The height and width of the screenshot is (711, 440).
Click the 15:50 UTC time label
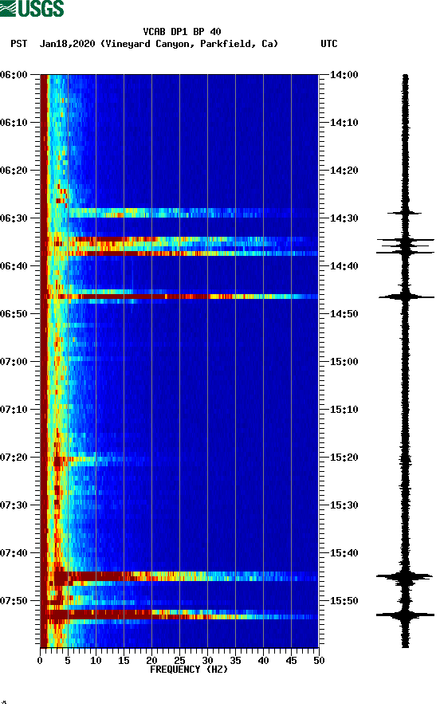(x=344, y=601)
